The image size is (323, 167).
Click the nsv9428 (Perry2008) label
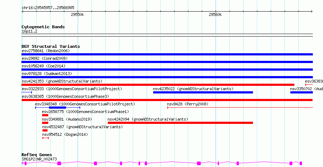(x=188, y=104)
